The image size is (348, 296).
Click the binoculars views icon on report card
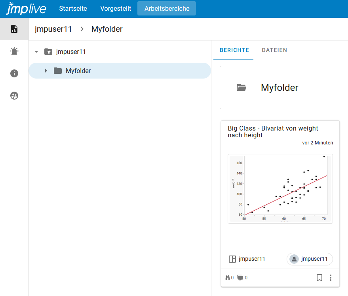coord(228,278)
